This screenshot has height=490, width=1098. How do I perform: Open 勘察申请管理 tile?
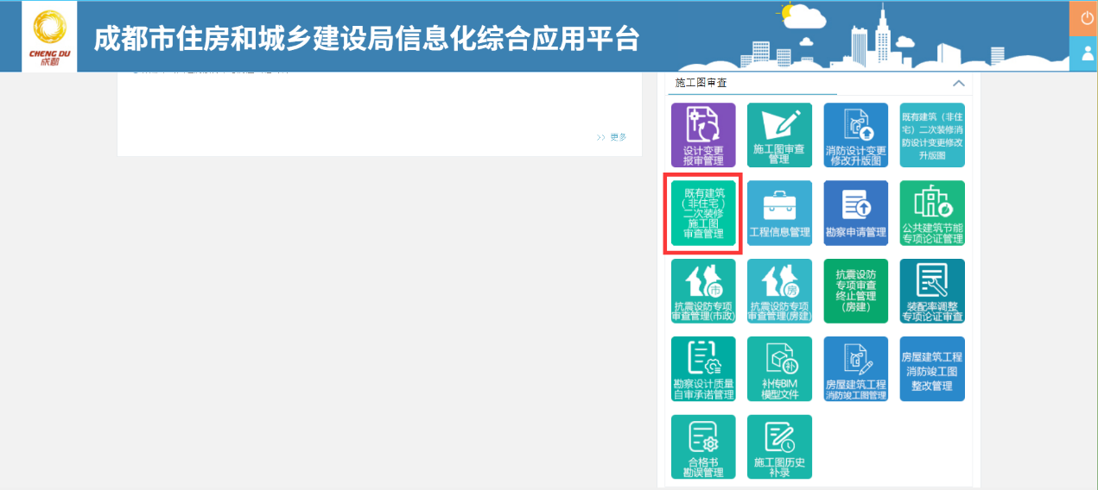(x=855, y=213)
